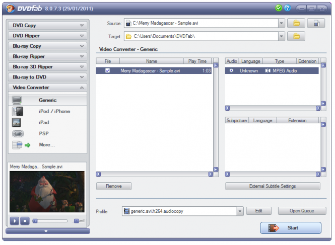Click audio list scroll right arrow
This screenshot has height=245, width=335.
click(318, 108)
